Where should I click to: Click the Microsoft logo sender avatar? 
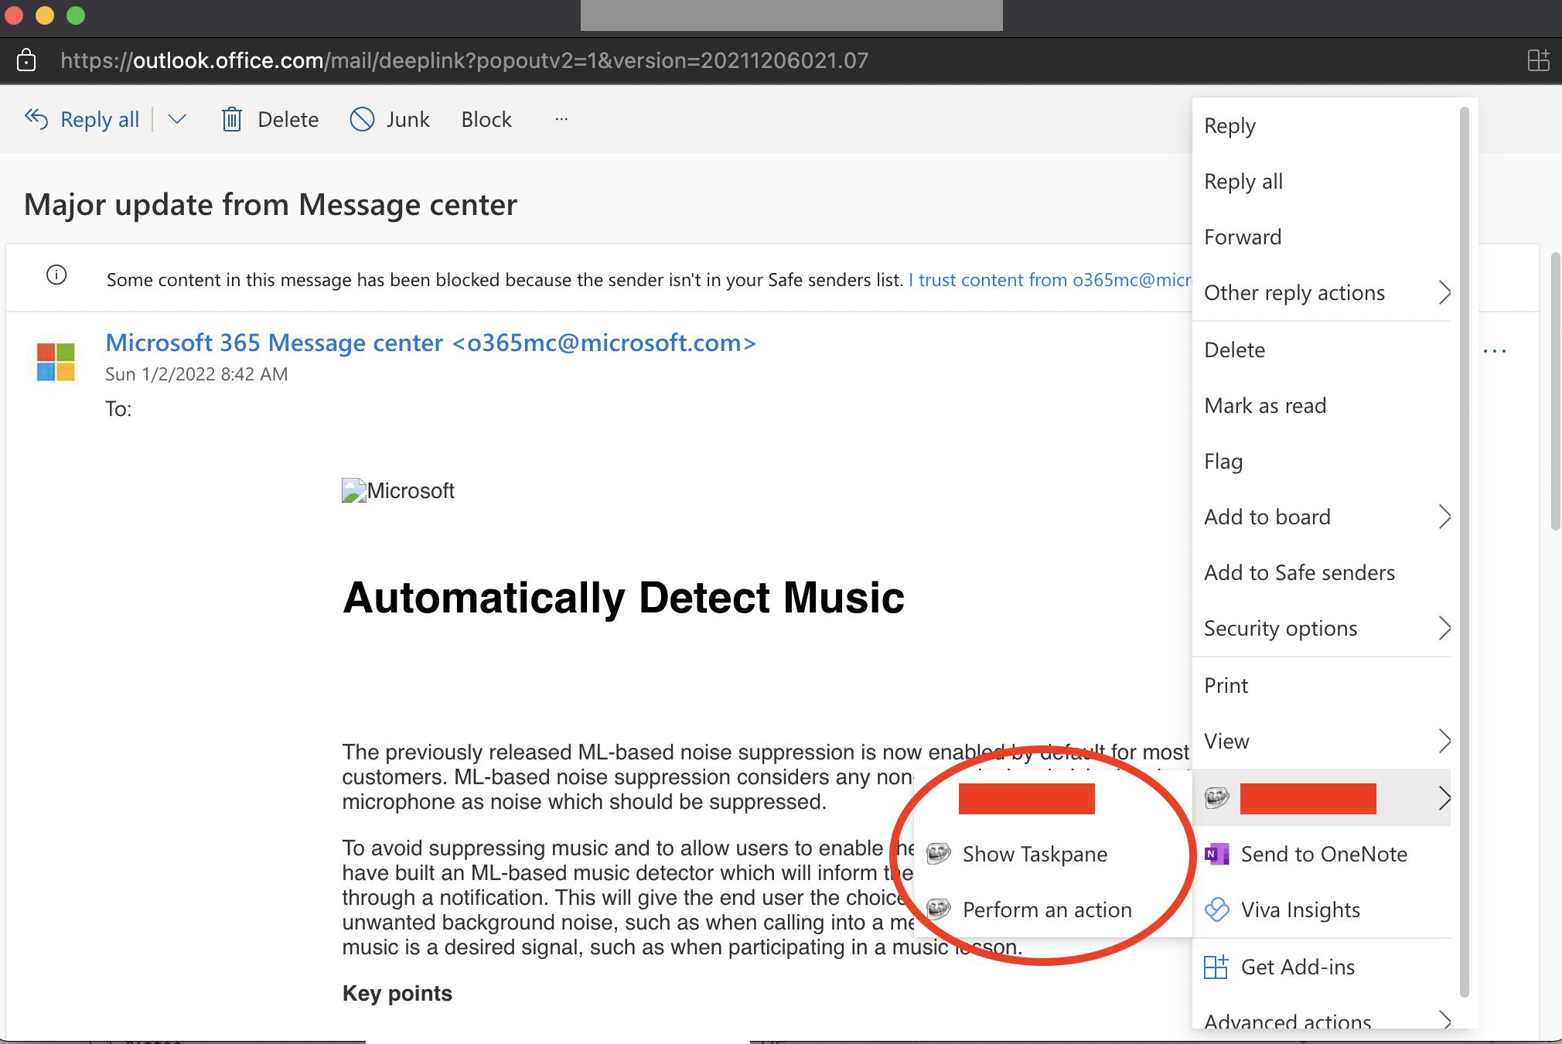point(56,362)
